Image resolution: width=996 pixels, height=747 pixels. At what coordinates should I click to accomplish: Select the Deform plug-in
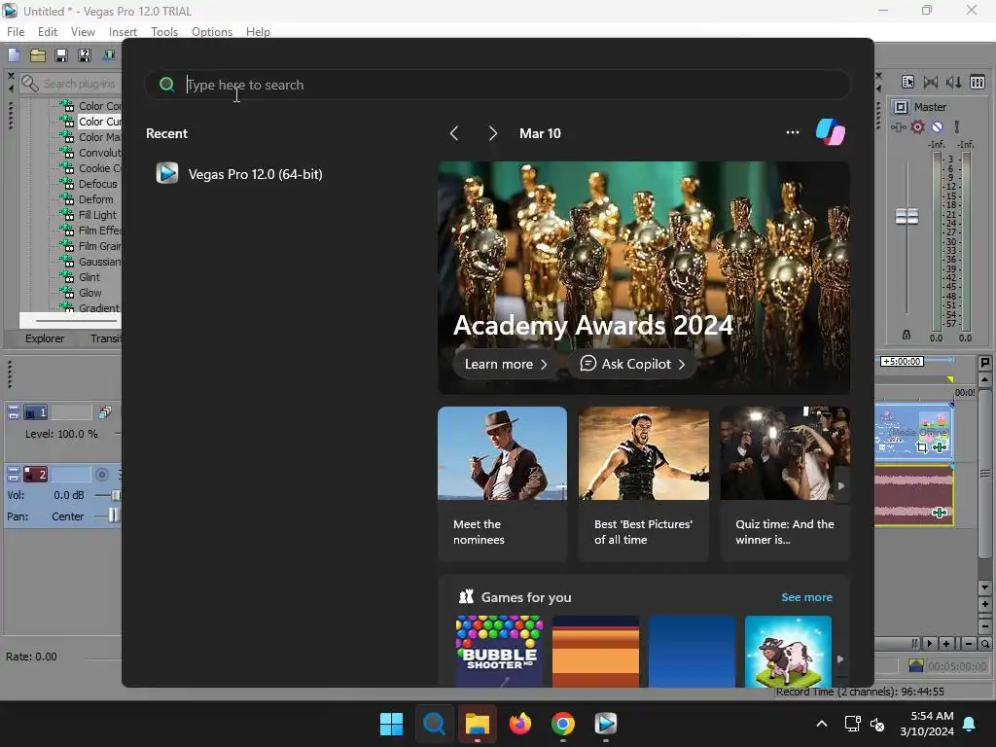[x=96, y=199]
